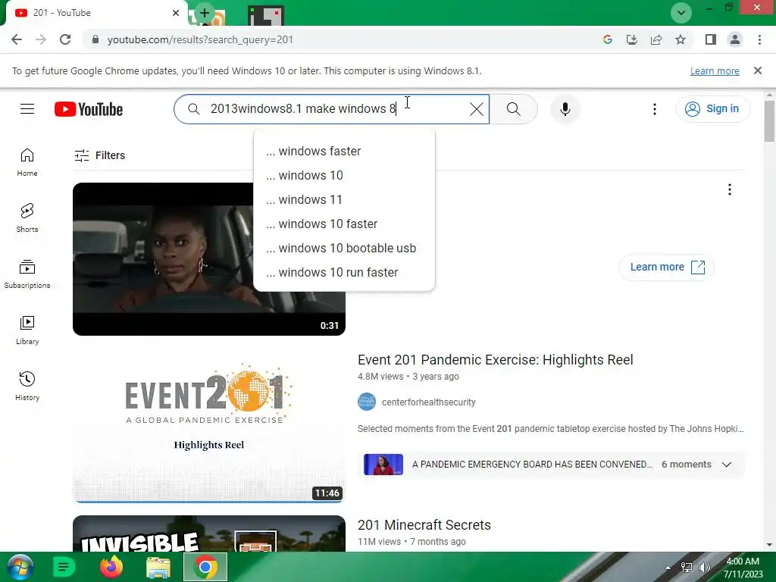776x582 pixels.
Task: Click centerforhealthsecurity channel avatar
Action: pos(367,402)
